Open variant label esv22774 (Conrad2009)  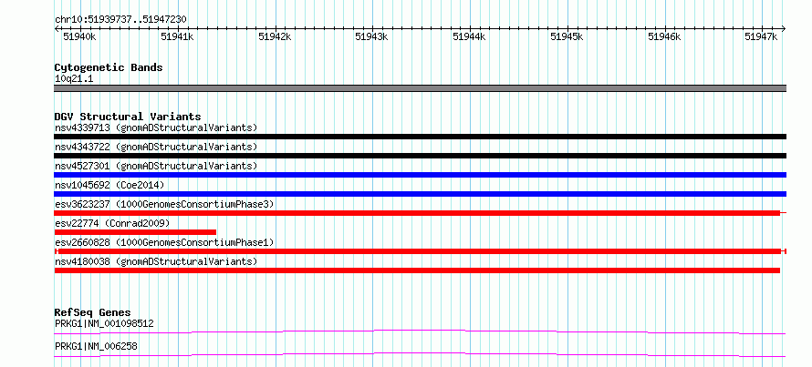[x=112, y=223]
